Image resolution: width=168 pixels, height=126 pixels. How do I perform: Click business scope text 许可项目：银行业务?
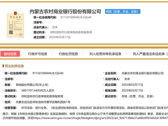point(34,108)
